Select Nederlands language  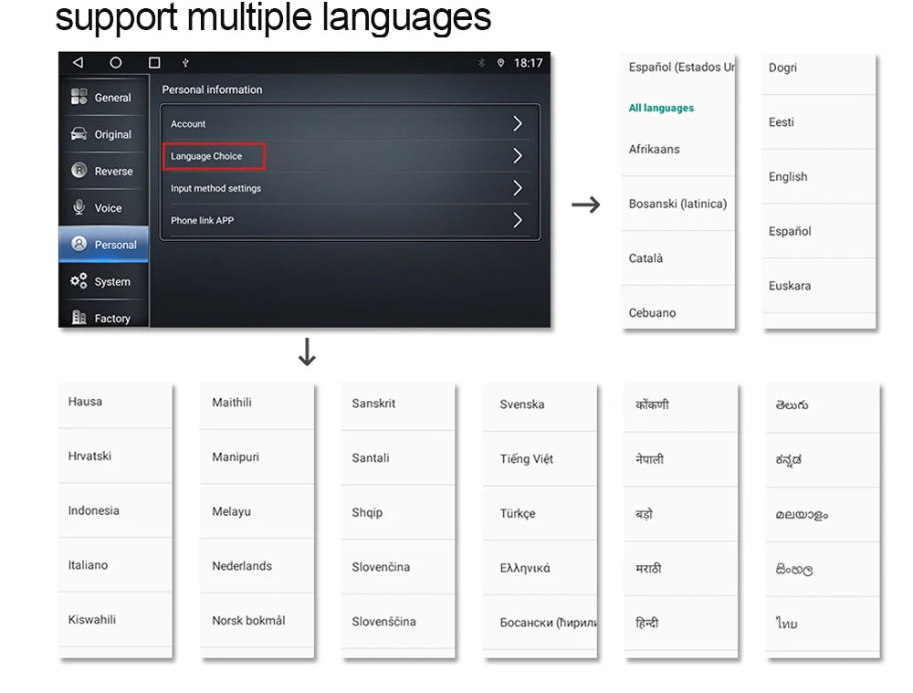tap(257, 566)
